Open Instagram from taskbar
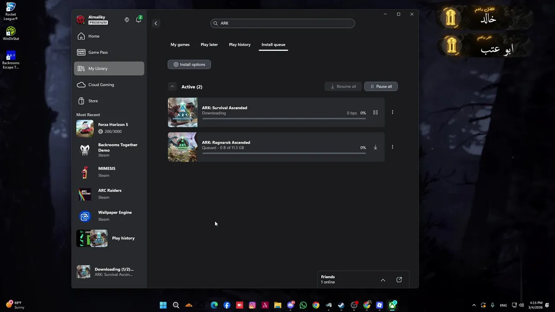This screenshot has height=312, width=555. click(252, 305)
